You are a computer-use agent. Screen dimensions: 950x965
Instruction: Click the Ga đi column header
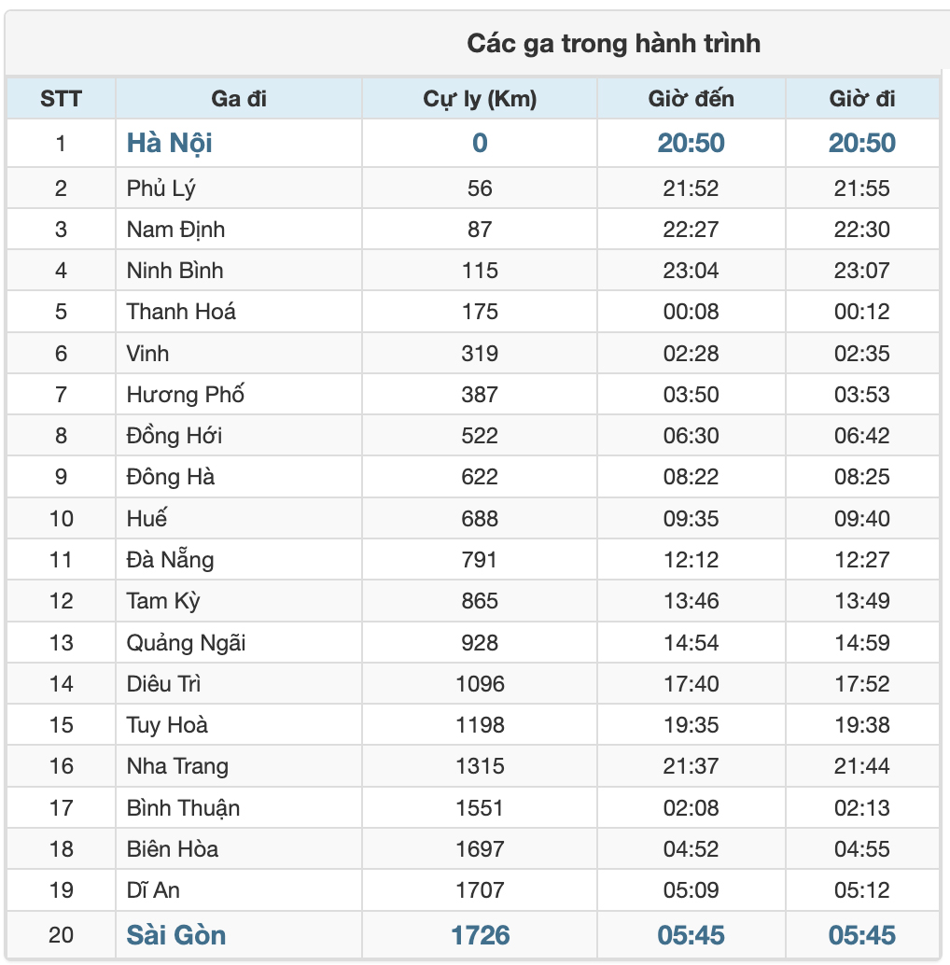(x=239, y=99)
